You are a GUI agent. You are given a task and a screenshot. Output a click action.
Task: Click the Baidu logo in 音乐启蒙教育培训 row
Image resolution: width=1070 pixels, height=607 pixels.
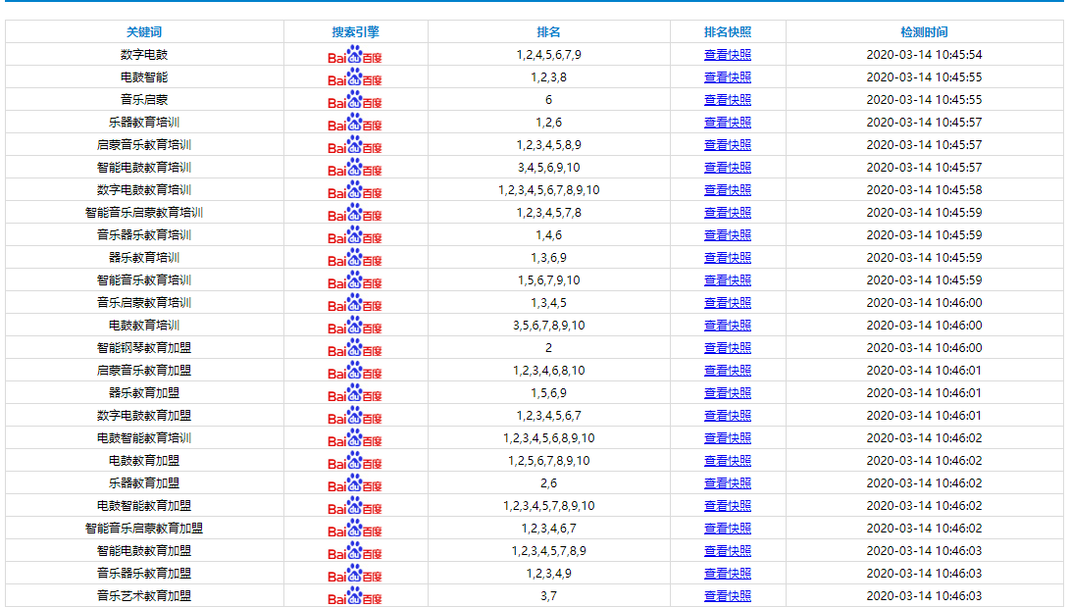pyautogui.click(x=355, y=302)
